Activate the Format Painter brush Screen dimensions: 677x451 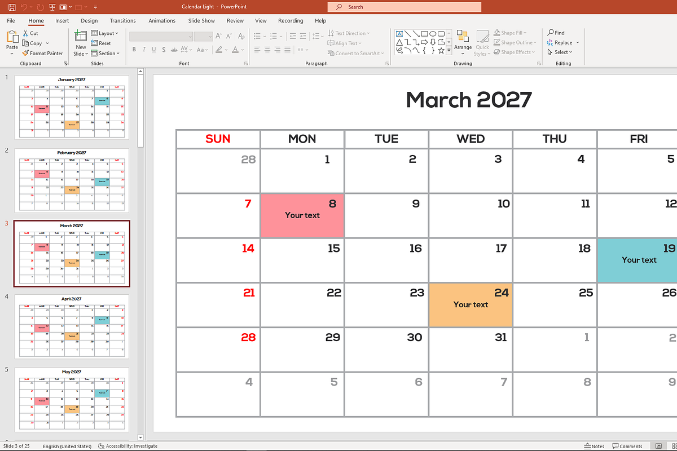(x=26, y=54)
